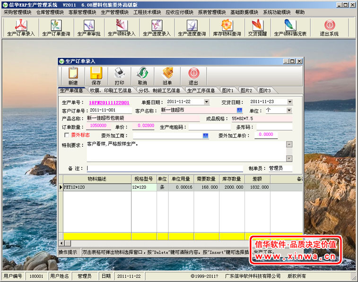The image size is (358, 282).
Task: Click 退出 icon in order window
Action: point(193,76)
